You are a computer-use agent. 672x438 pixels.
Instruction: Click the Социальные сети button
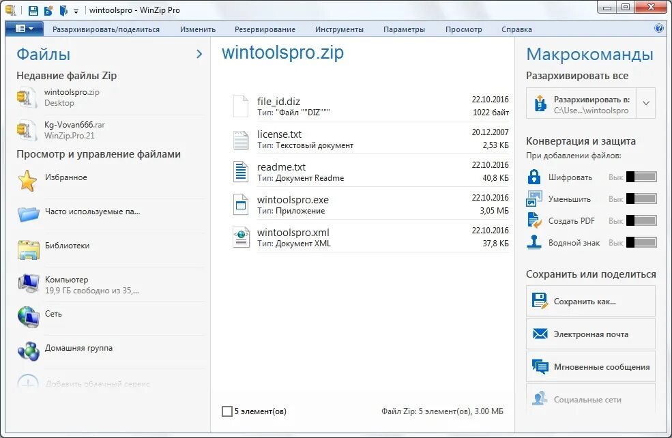click(591, 399)
